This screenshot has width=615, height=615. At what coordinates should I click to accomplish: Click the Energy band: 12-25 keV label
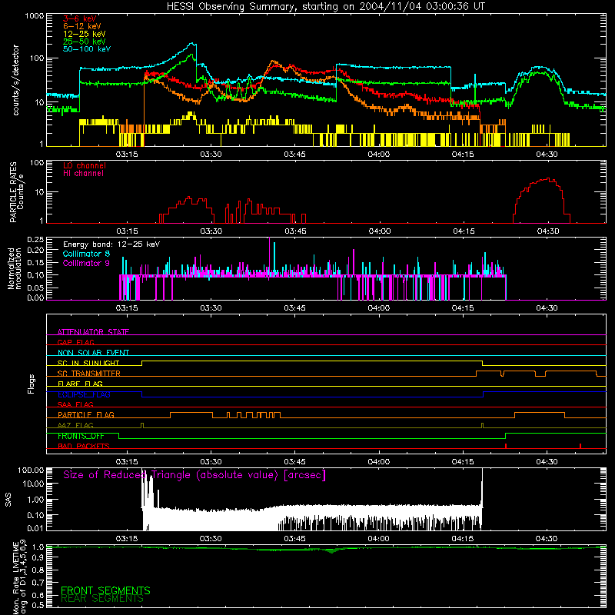111,244
